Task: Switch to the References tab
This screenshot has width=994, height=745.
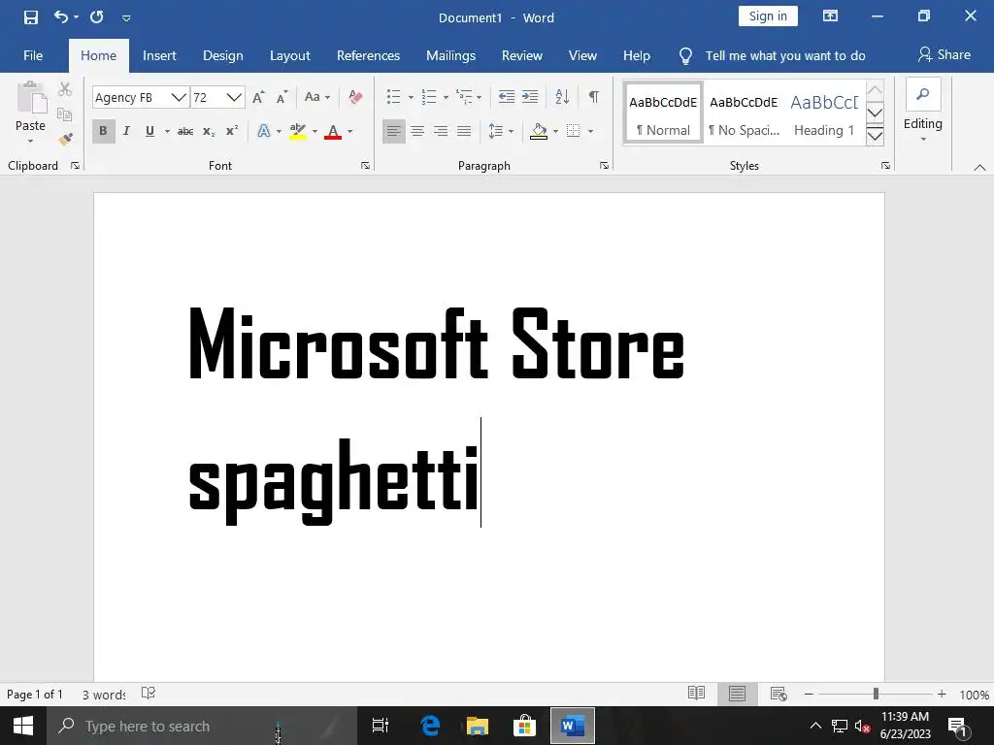Action: (368, 55)
